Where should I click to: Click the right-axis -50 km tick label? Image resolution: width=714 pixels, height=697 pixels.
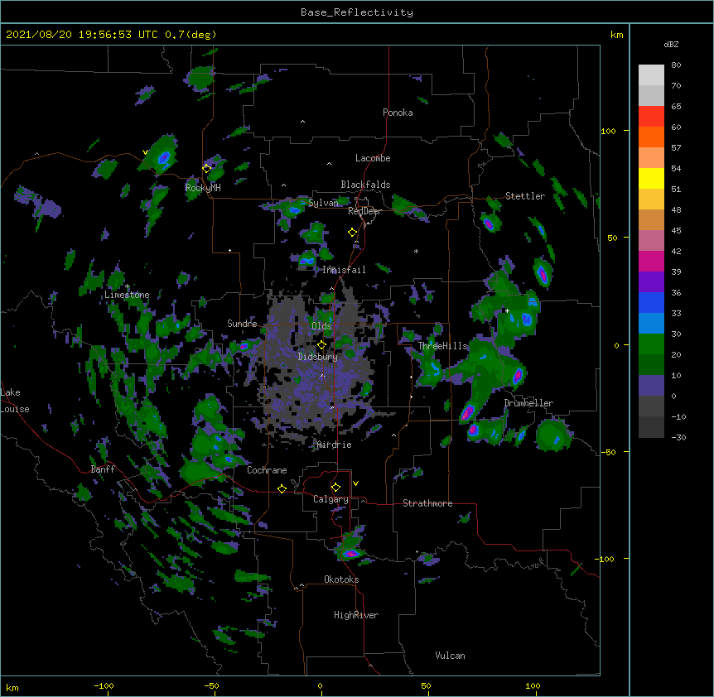click(608, 452)
